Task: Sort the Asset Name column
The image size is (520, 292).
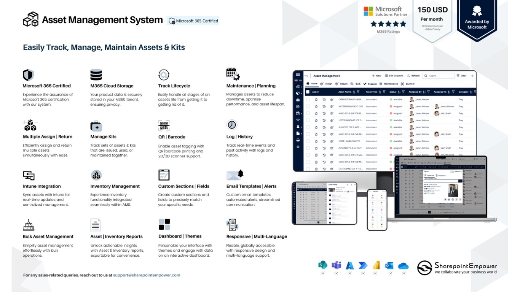Action: 354,92
